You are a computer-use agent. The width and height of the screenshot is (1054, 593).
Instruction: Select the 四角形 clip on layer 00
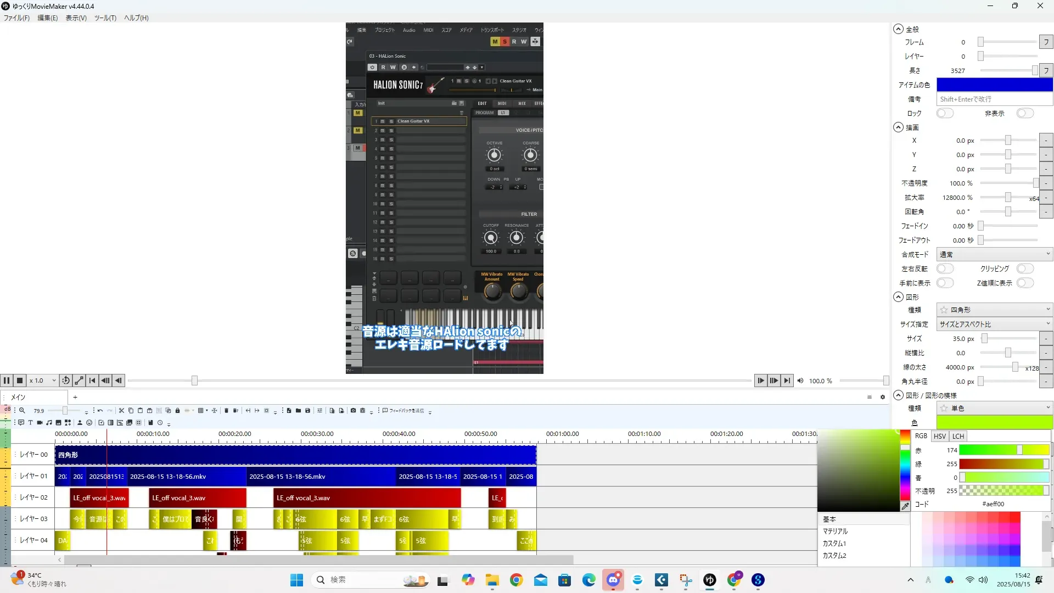click(x=295, y=455)
